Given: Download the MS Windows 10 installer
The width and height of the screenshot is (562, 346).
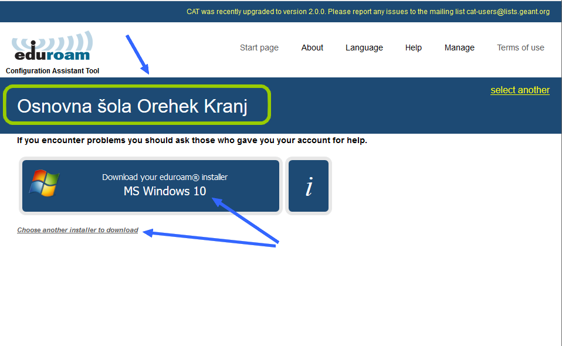Looking at the screenshot, I should tap(151, 186).
